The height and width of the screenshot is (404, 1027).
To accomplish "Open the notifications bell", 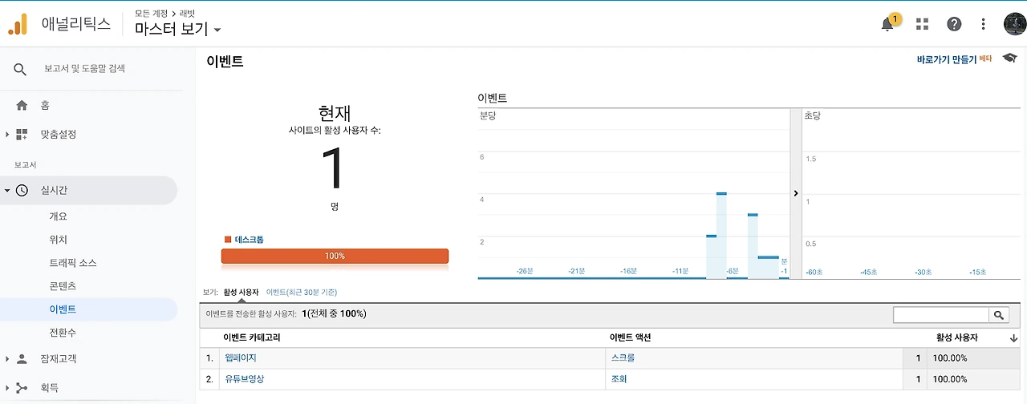I will [887, 24].
